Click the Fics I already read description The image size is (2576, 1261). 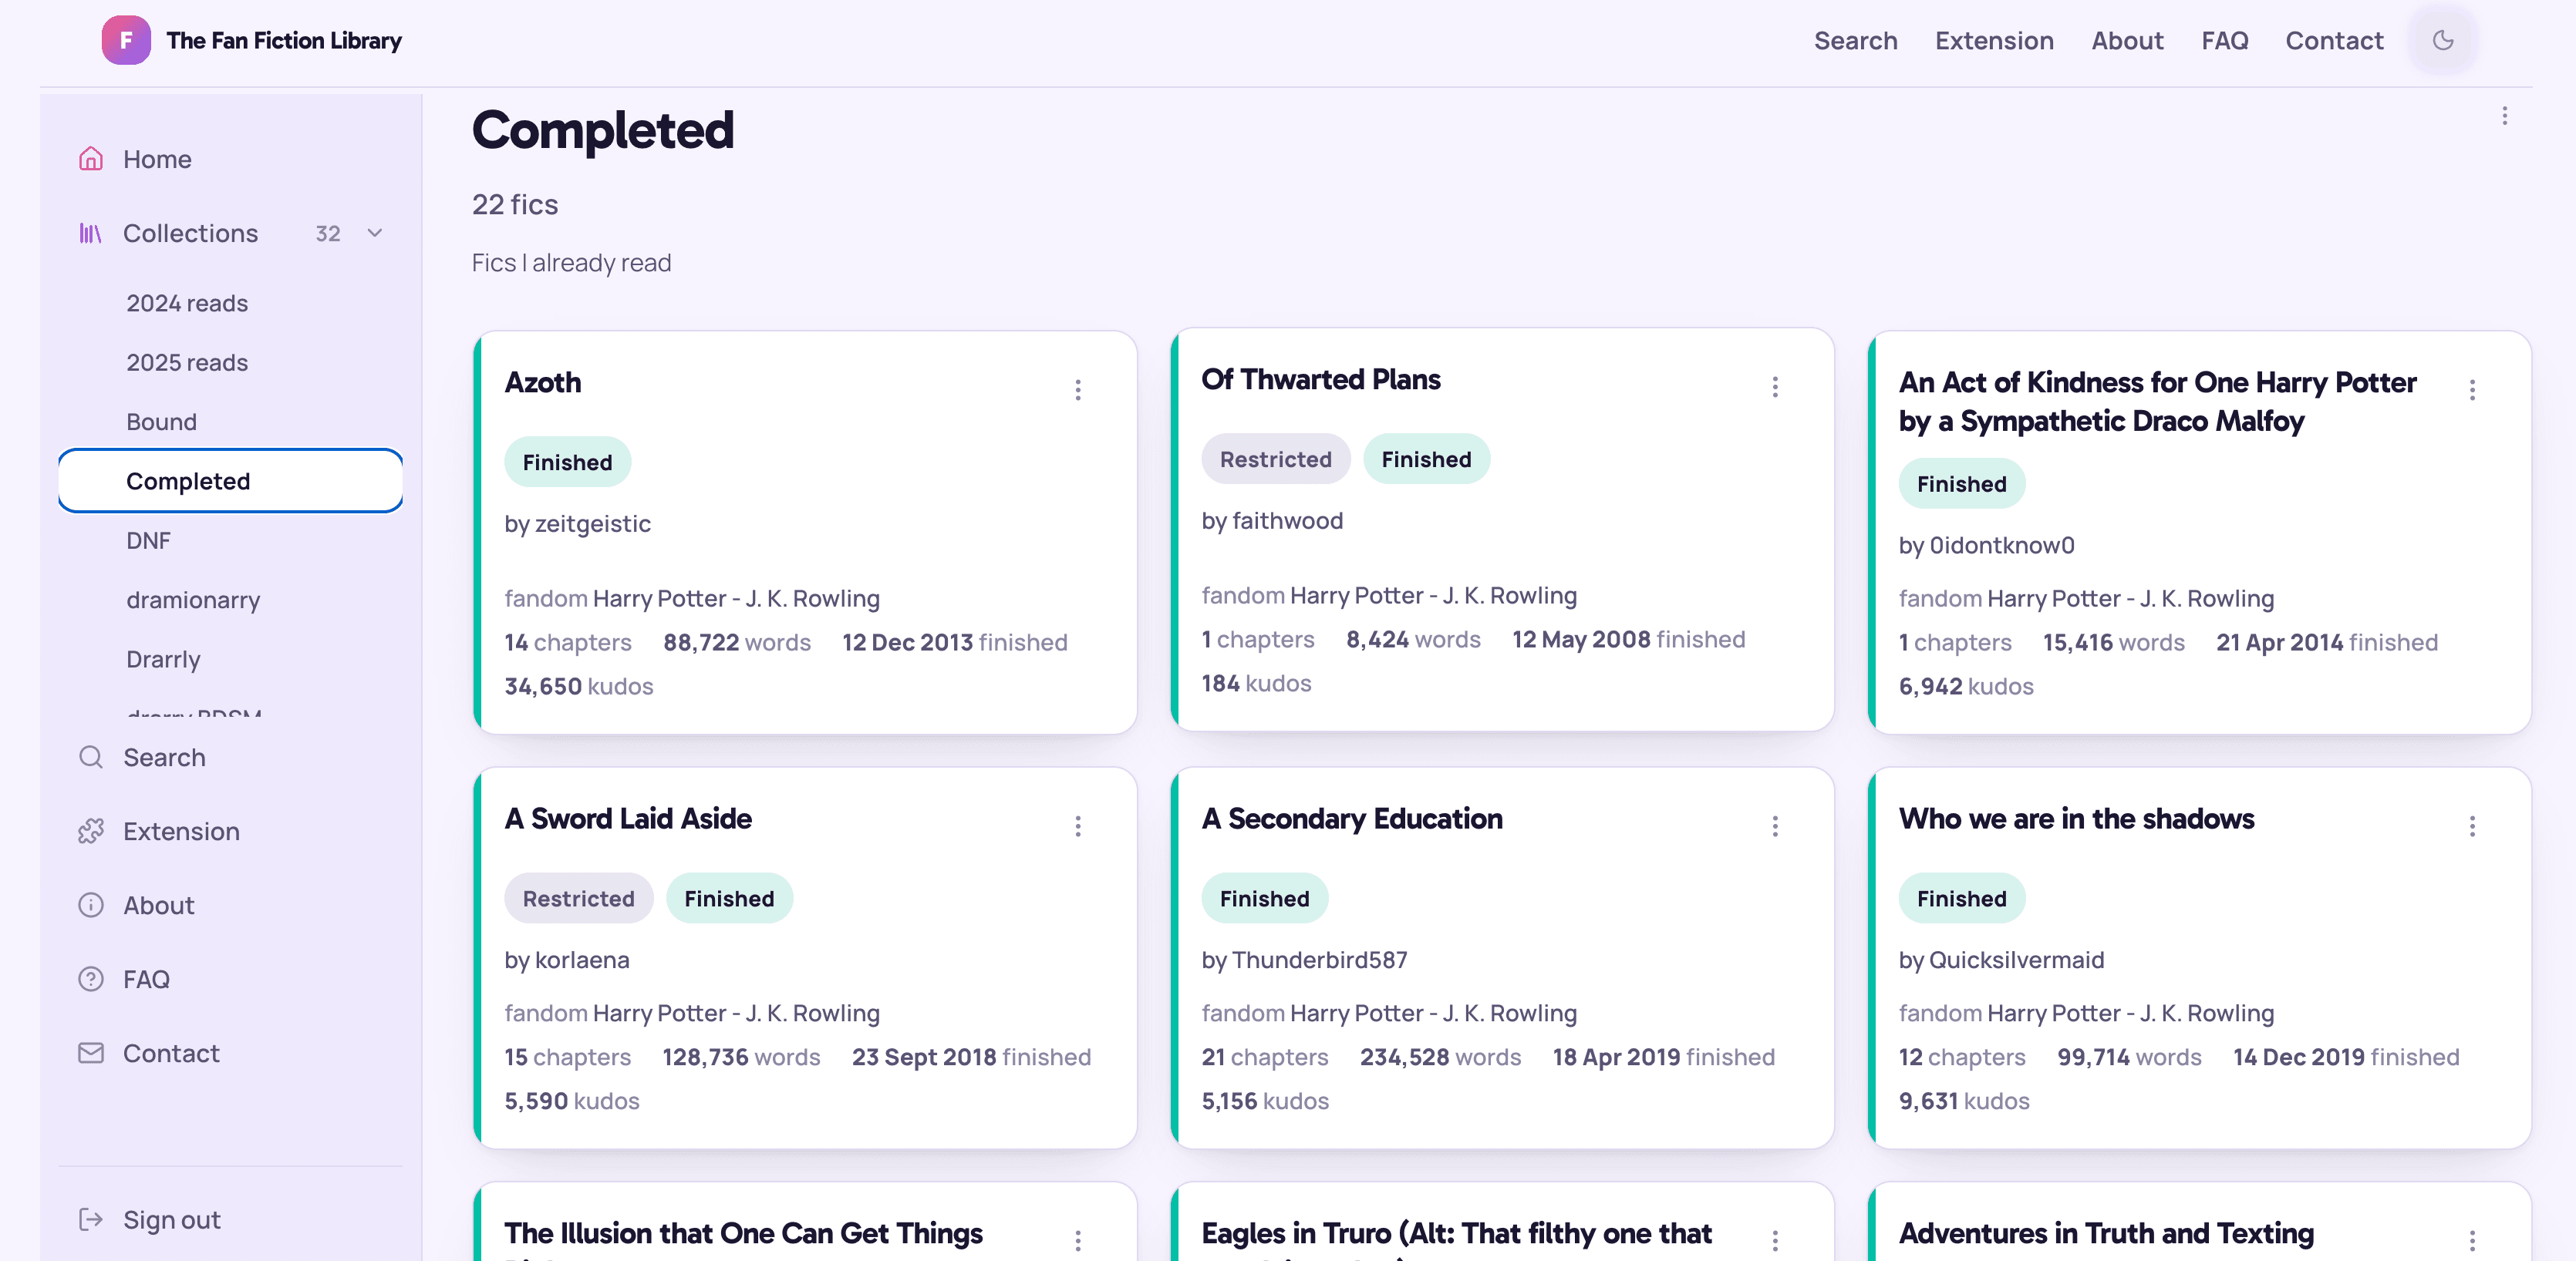[571, 263]
